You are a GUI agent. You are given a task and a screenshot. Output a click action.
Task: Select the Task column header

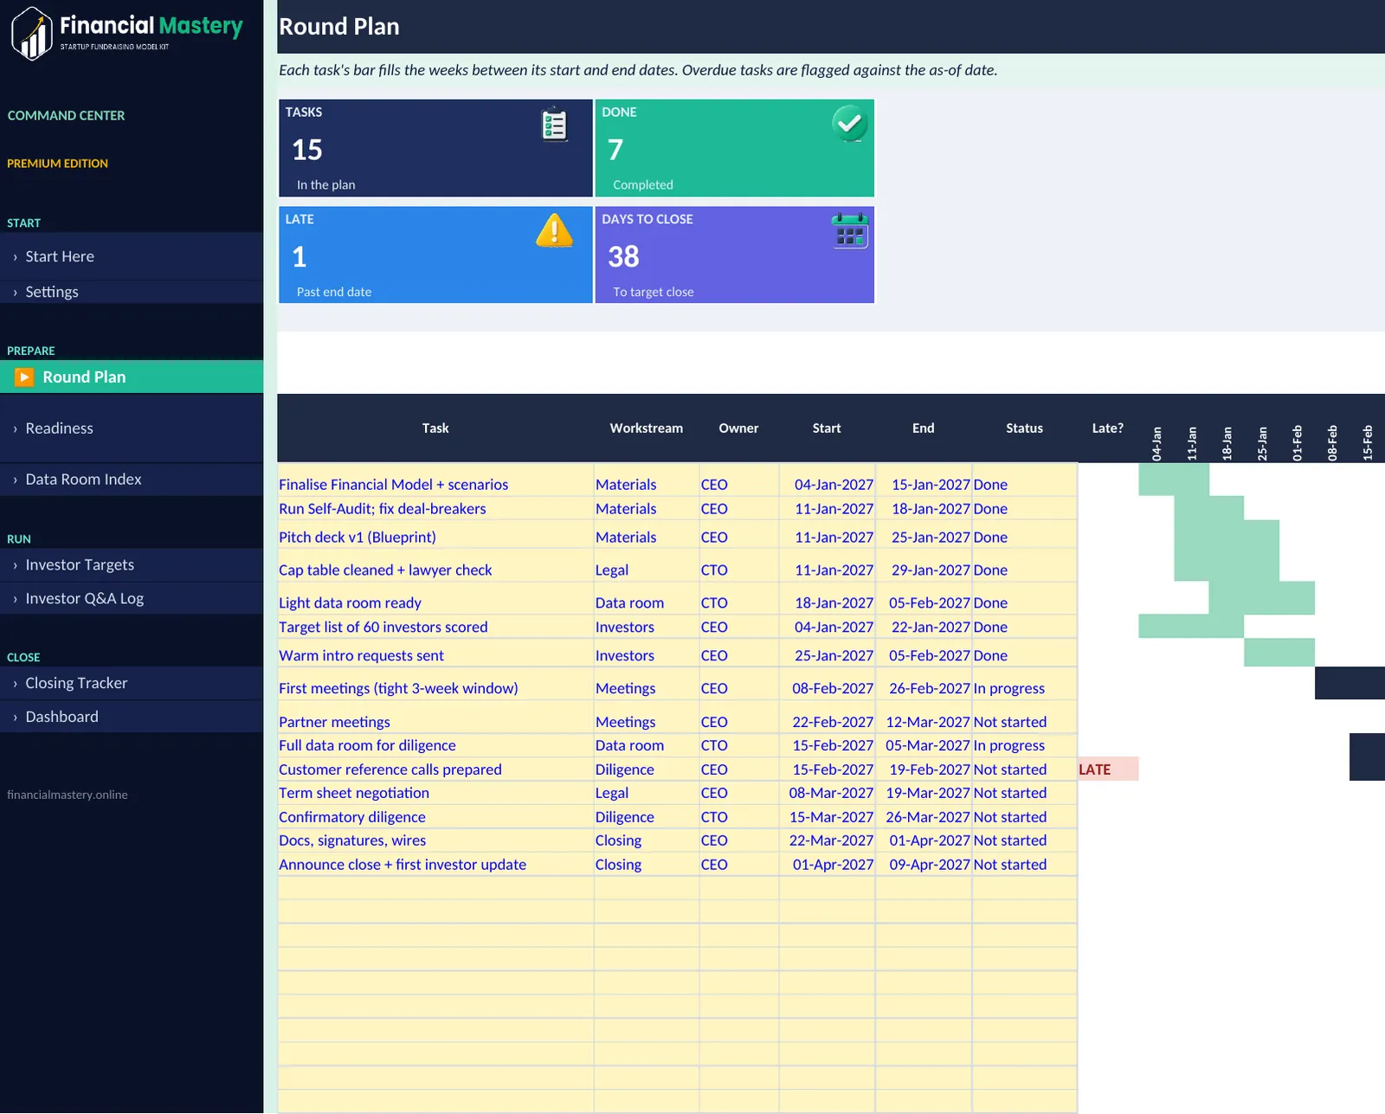pyautogui.click(x=435, y=428)
